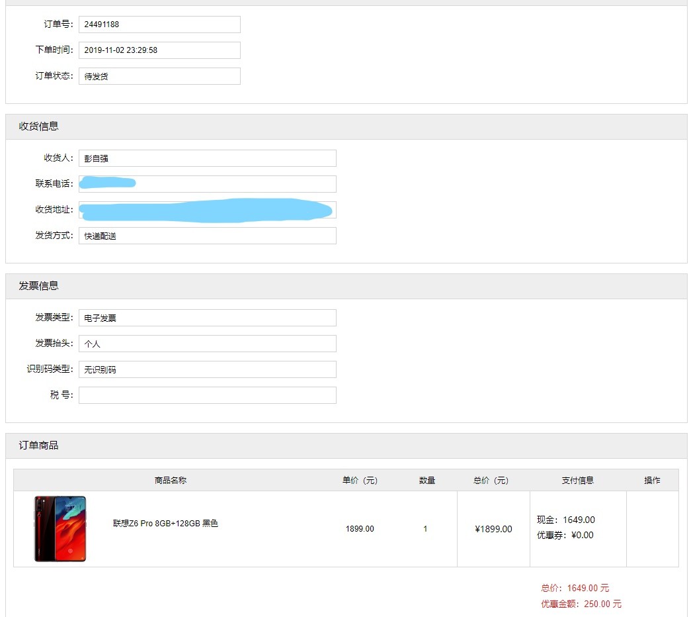The height and width of the screenshot is (617, 689).
Task: Click the invoice title field 个人
Action: (x=208, y=344)
